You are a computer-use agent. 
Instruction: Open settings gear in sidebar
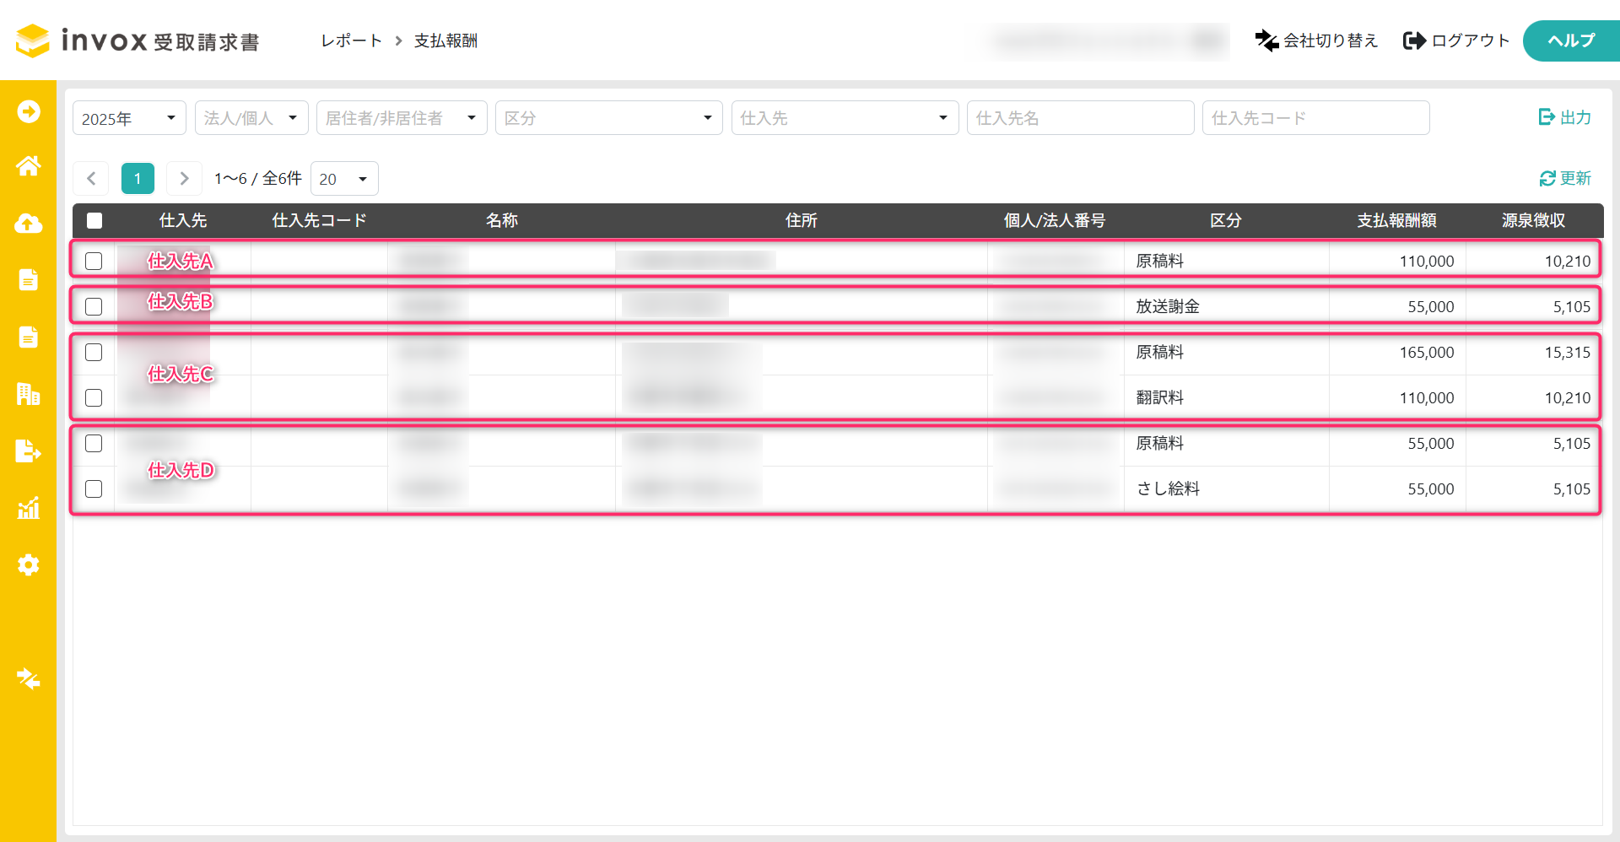pyautogui.click(x=28, y=564)
